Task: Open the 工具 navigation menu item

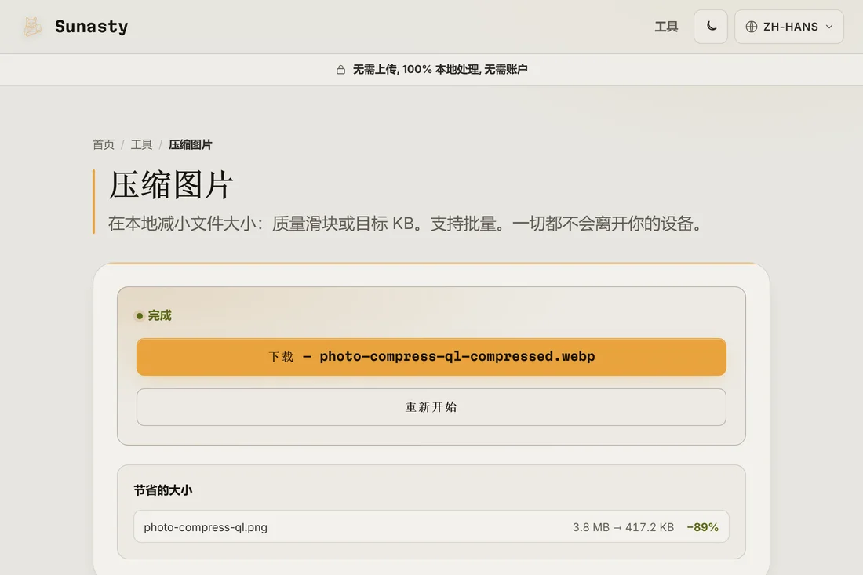Action: [x=666, y=27]
